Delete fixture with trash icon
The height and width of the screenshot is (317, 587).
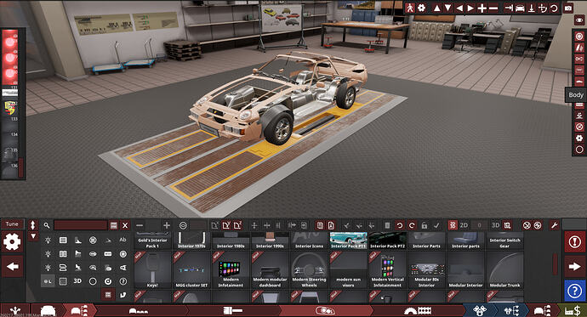point(387,225)
